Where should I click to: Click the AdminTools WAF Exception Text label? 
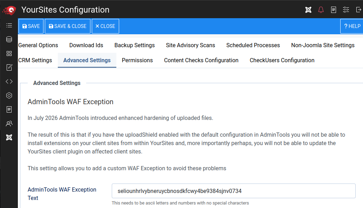coord(62,194)
